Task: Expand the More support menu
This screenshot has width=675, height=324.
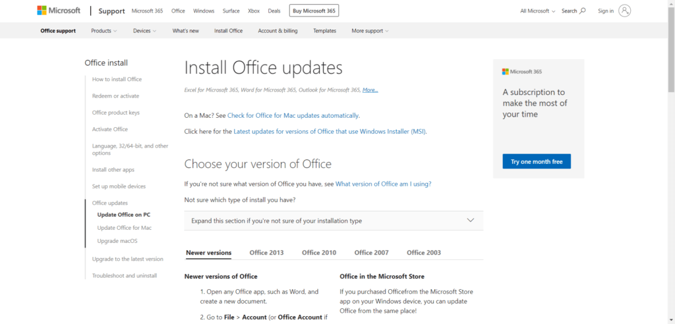Action: pos(370,31)
